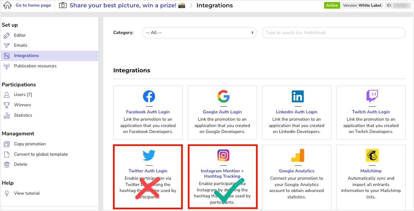414x211 pixels.
Task: Open Mailchimp integration title
Action: point(371,171)
